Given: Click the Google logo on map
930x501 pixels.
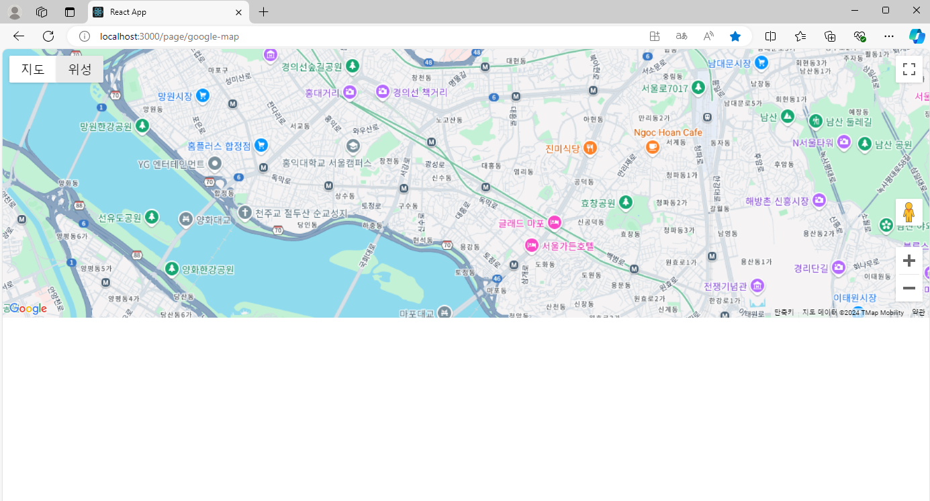Looking at the screenshot, I should (x=28, y=309).
